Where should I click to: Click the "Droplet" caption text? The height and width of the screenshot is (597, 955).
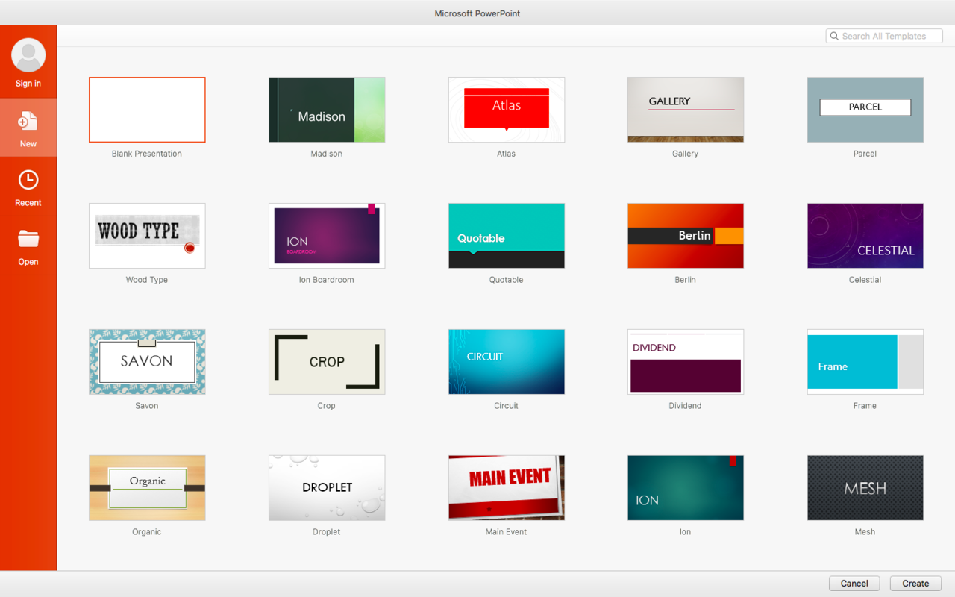click(x=327, y=532)
